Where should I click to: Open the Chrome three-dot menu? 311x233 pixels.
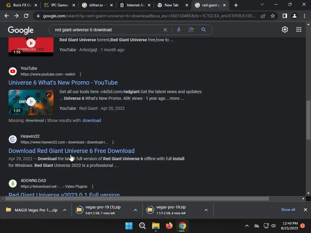click(304, 16)
